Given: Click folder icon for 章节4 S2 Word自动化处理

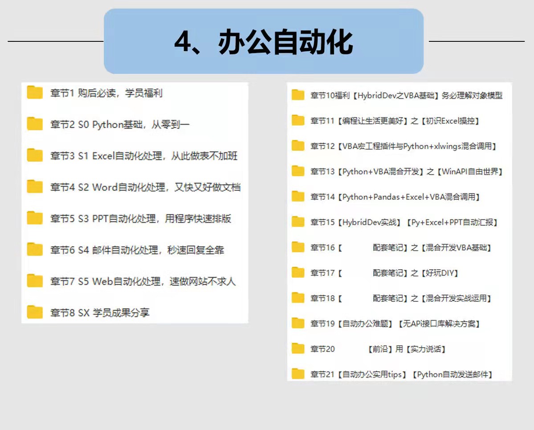Looking at the screenshot, I should click(x=35, y=187).
